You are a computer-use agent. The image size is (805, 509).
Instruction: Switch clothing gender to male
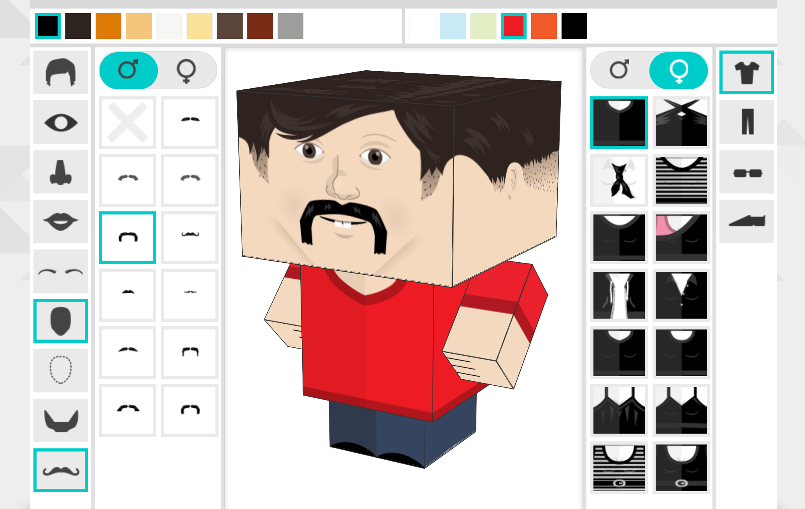619,70
